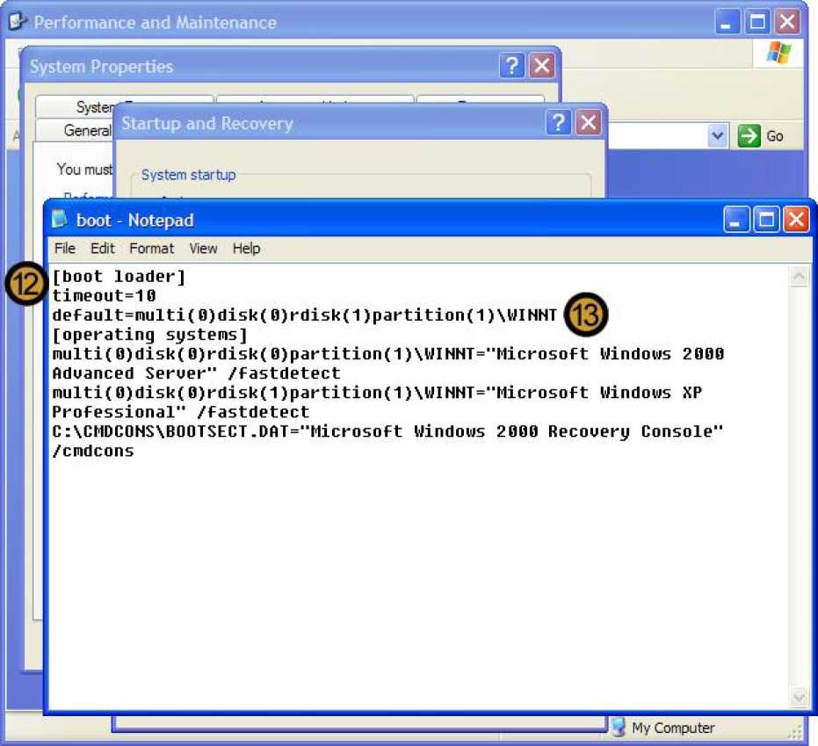Click Notepad's scrollbar up arrow
818x746 pixels.
(x=799, y=277)
